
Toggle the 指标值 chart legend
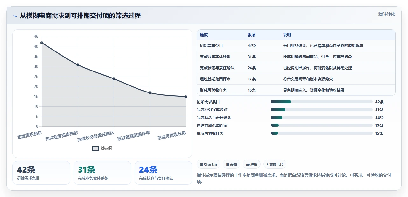[102, 148]
